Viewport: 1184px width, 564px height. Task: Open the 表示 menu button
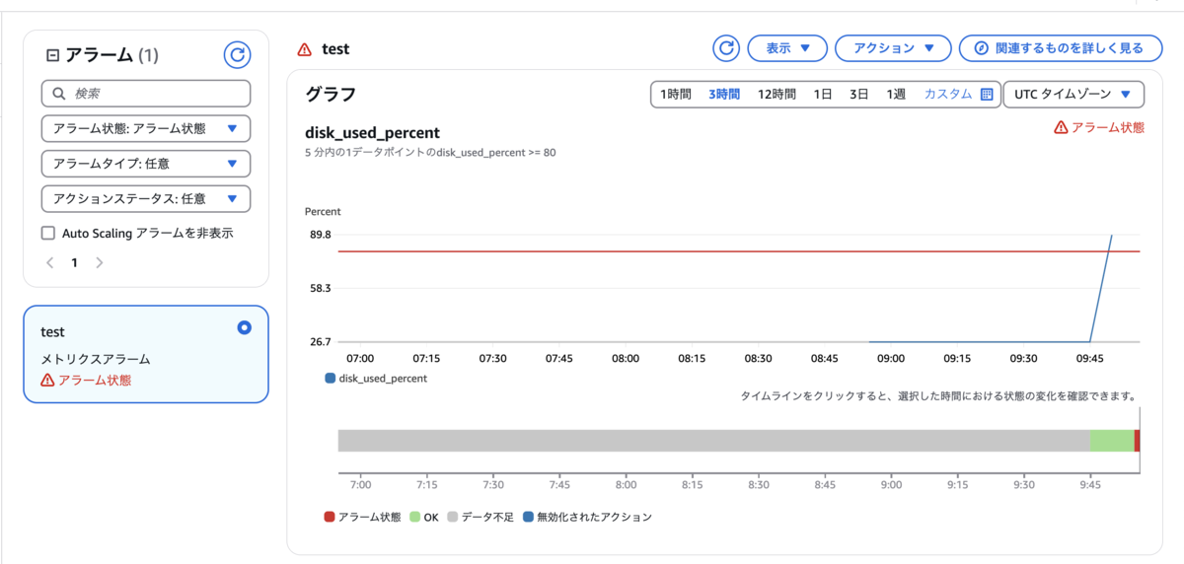786,47
